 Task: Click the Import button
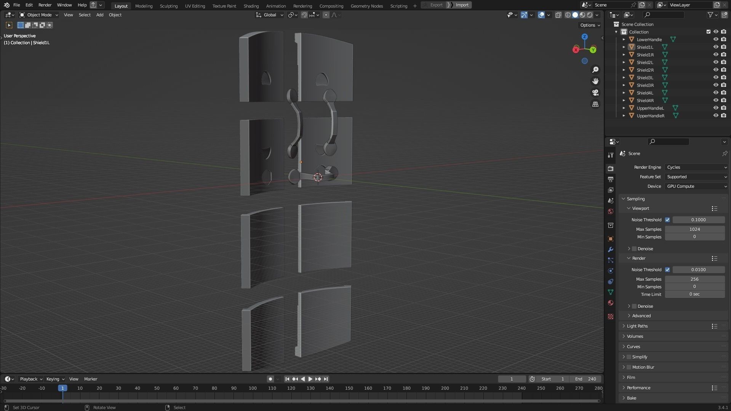click(x=462, y=5)
